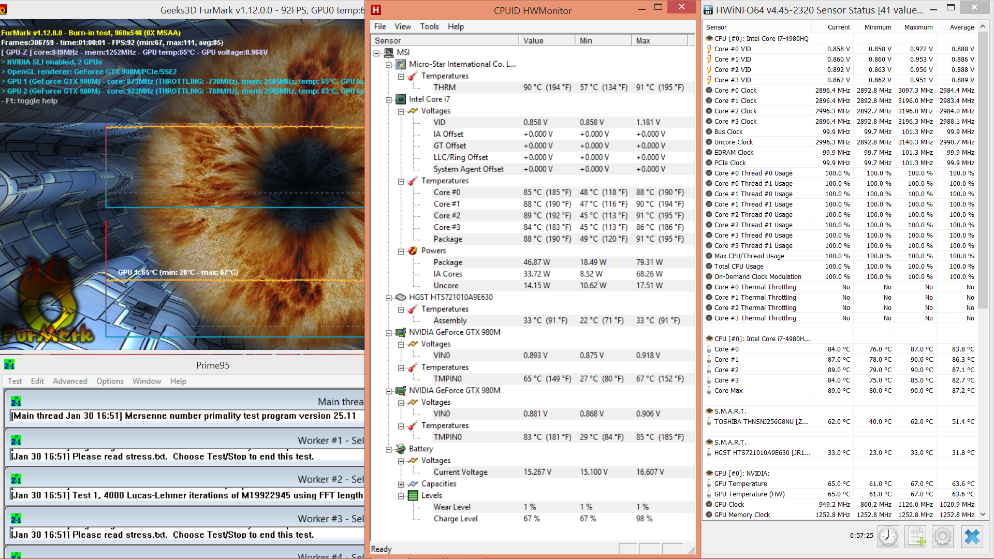994x559 pixels.
Task: Click the Battery icon in HWMonitor tree
Action: pyautogui.click(x=401, y=449)
